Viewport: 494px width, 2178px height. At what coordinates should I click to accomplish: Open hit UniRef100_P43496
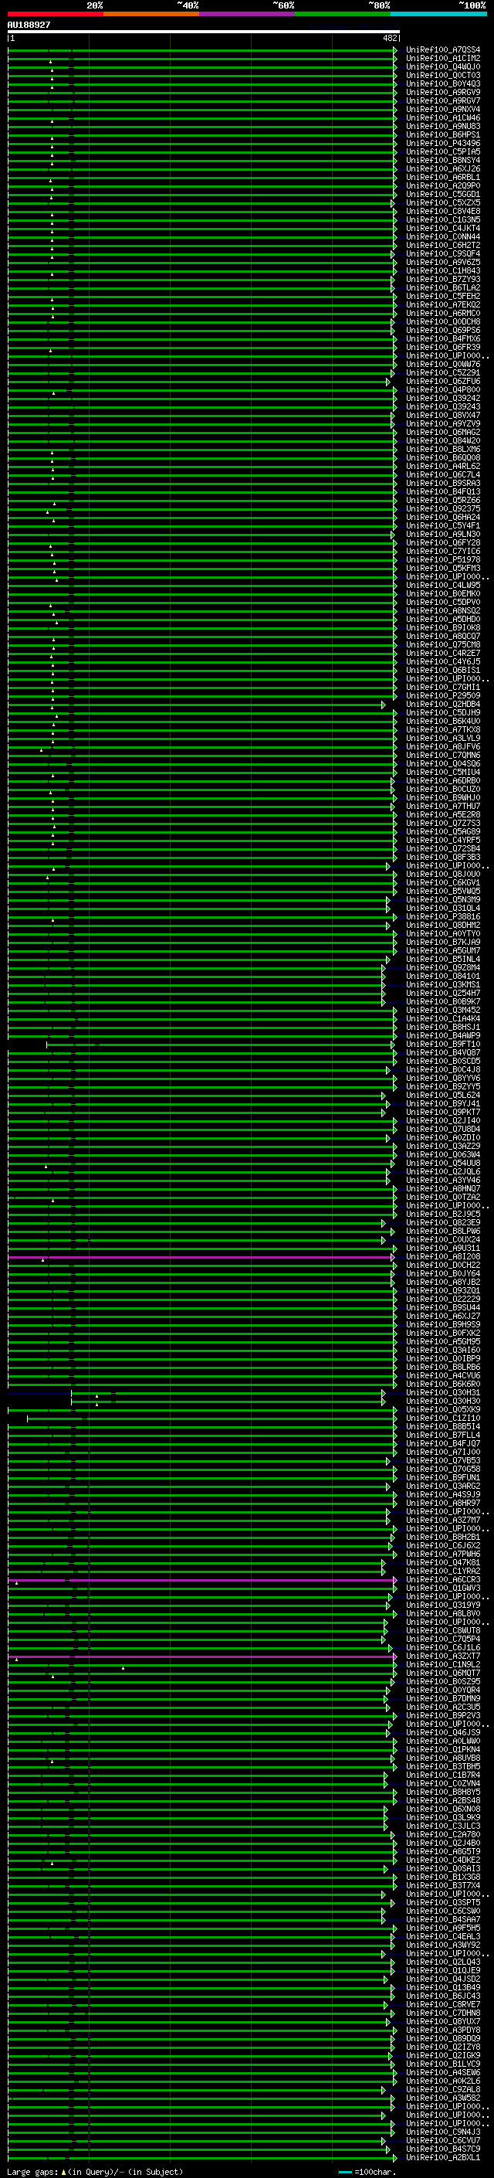coord(443,144)
